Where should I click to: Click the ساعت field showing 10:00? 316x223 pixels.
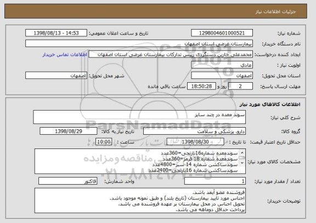(104, 142)
